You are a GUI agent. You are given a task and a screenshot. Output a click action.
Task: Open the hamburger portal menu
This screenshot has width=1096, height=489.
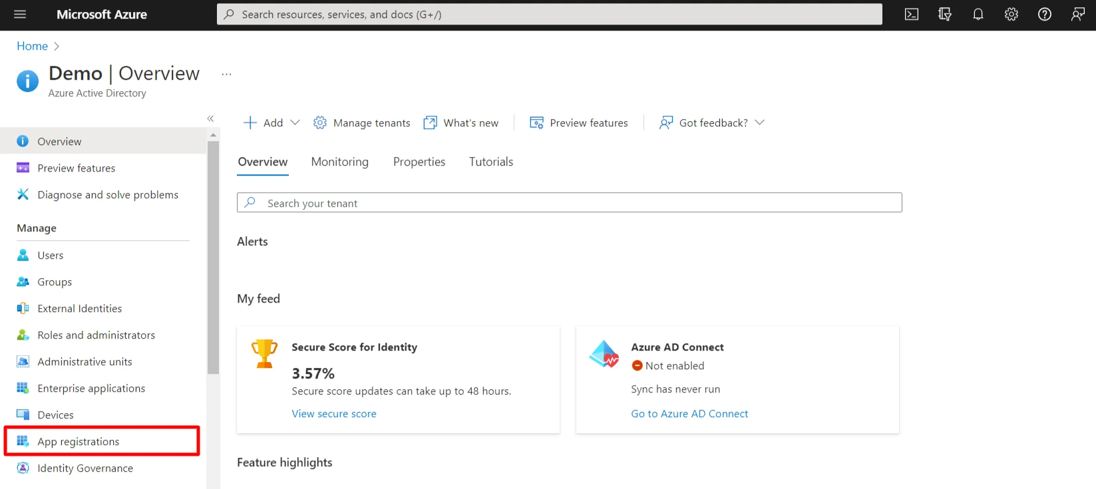[x=20, y=14]
